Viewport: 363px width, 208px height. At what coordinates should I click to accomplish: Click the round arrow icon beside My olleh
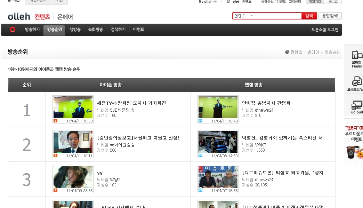pyautogui.click(x=215, y=2)
